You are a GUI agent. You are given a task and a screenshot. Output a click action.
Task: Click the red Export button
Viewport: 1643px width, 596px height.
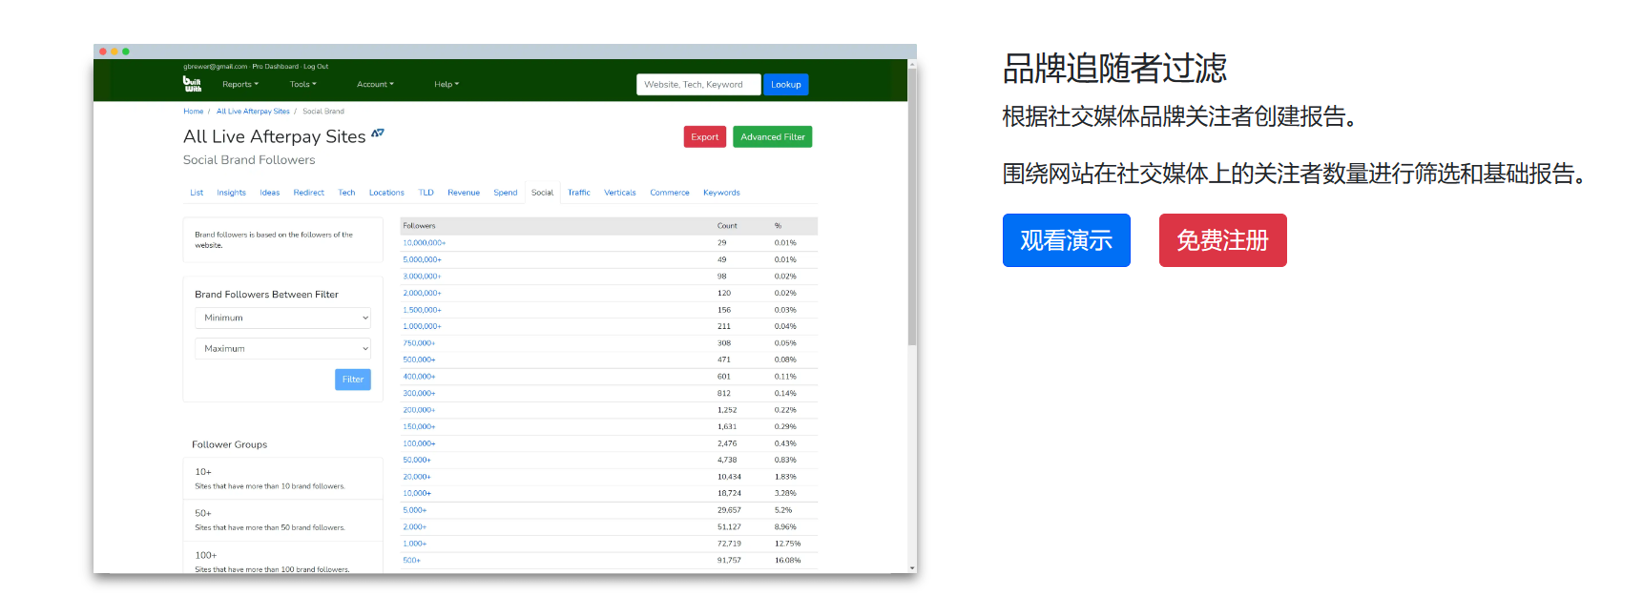(x=705, y=137)
